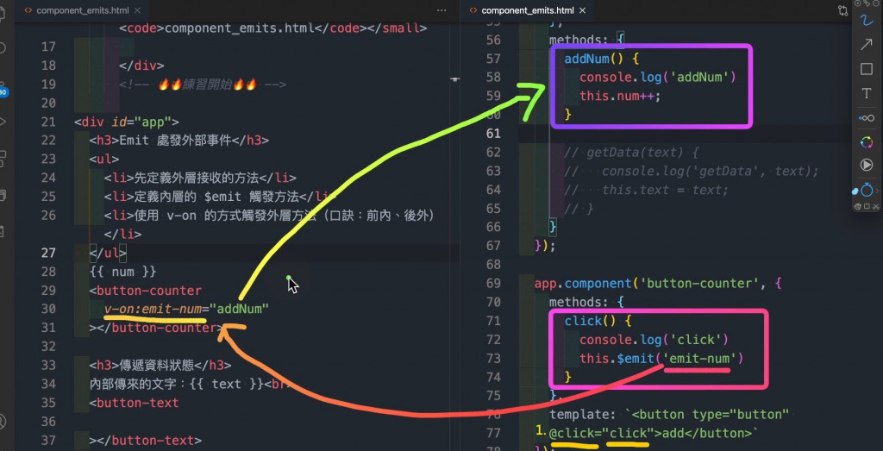Open the left editor's more actions menu

441,10
